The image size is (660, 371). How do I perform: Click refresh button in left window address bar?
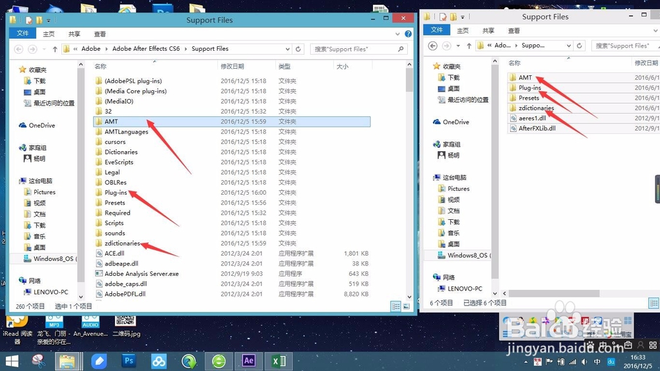click(298, 49)
